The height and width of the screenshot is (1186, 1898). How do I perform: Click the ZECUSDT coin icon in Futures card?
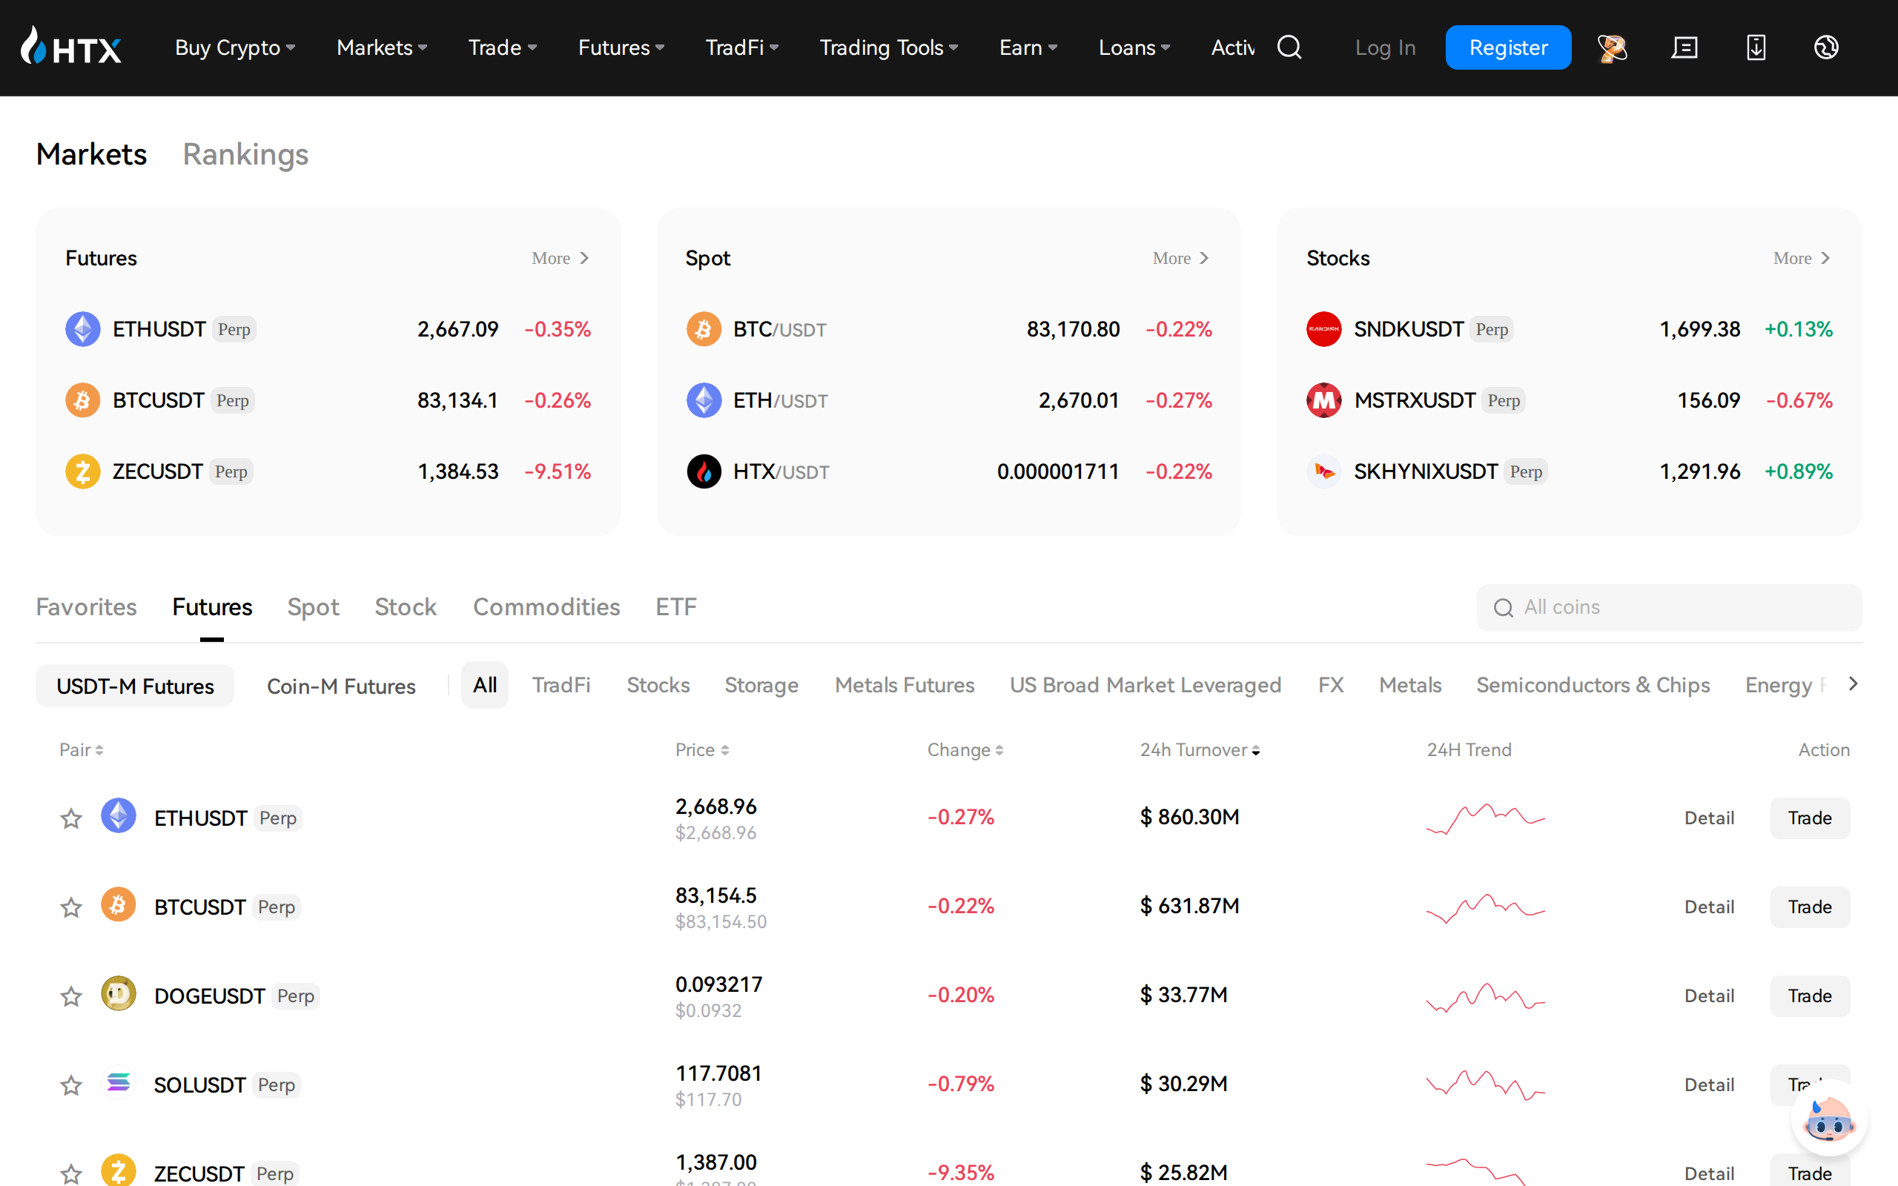tap(82, 471)
